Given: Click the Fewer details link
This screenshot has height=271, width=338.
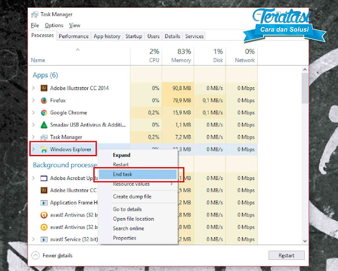Looking at the screenshot, I should click(x=58, y=256).
